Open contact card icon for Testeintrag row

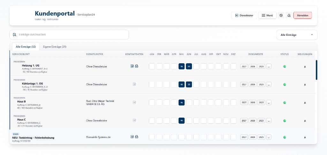(132, 137)
